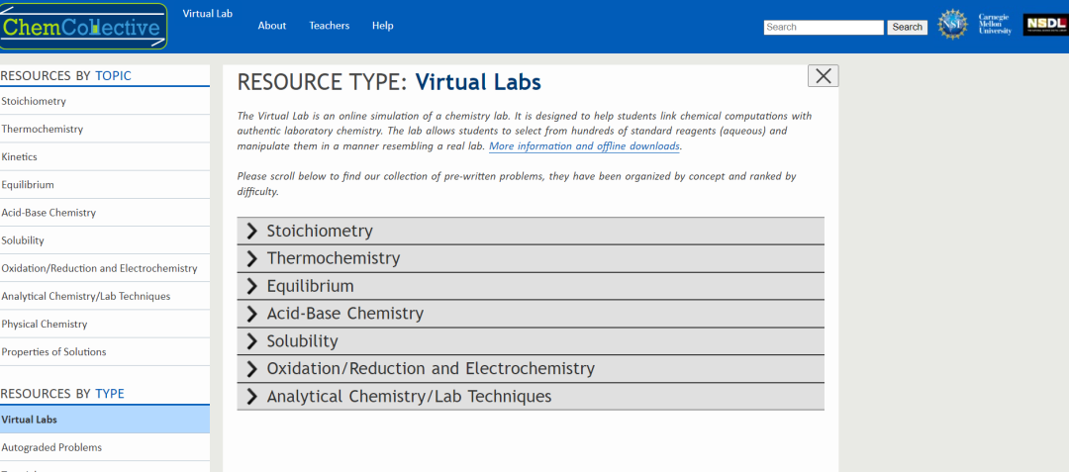Click the NSF logo

(x=952, y=25)
